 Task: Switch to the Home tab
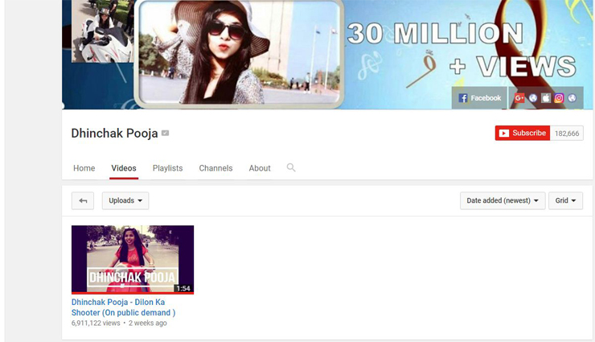point(84,168)
